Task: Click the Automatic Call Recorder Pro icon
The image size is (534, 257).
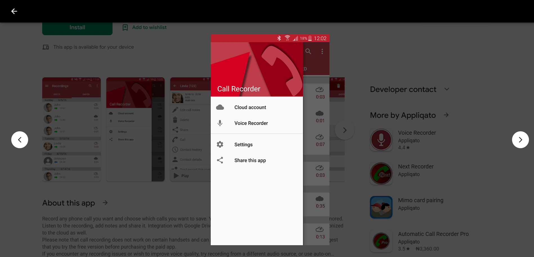Action: point(381,241)
